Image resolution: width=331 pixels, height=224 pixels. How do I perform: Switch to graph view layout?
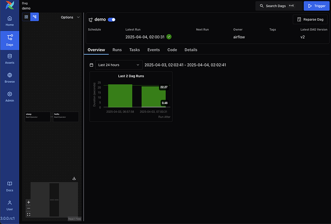tap(35, 17)
